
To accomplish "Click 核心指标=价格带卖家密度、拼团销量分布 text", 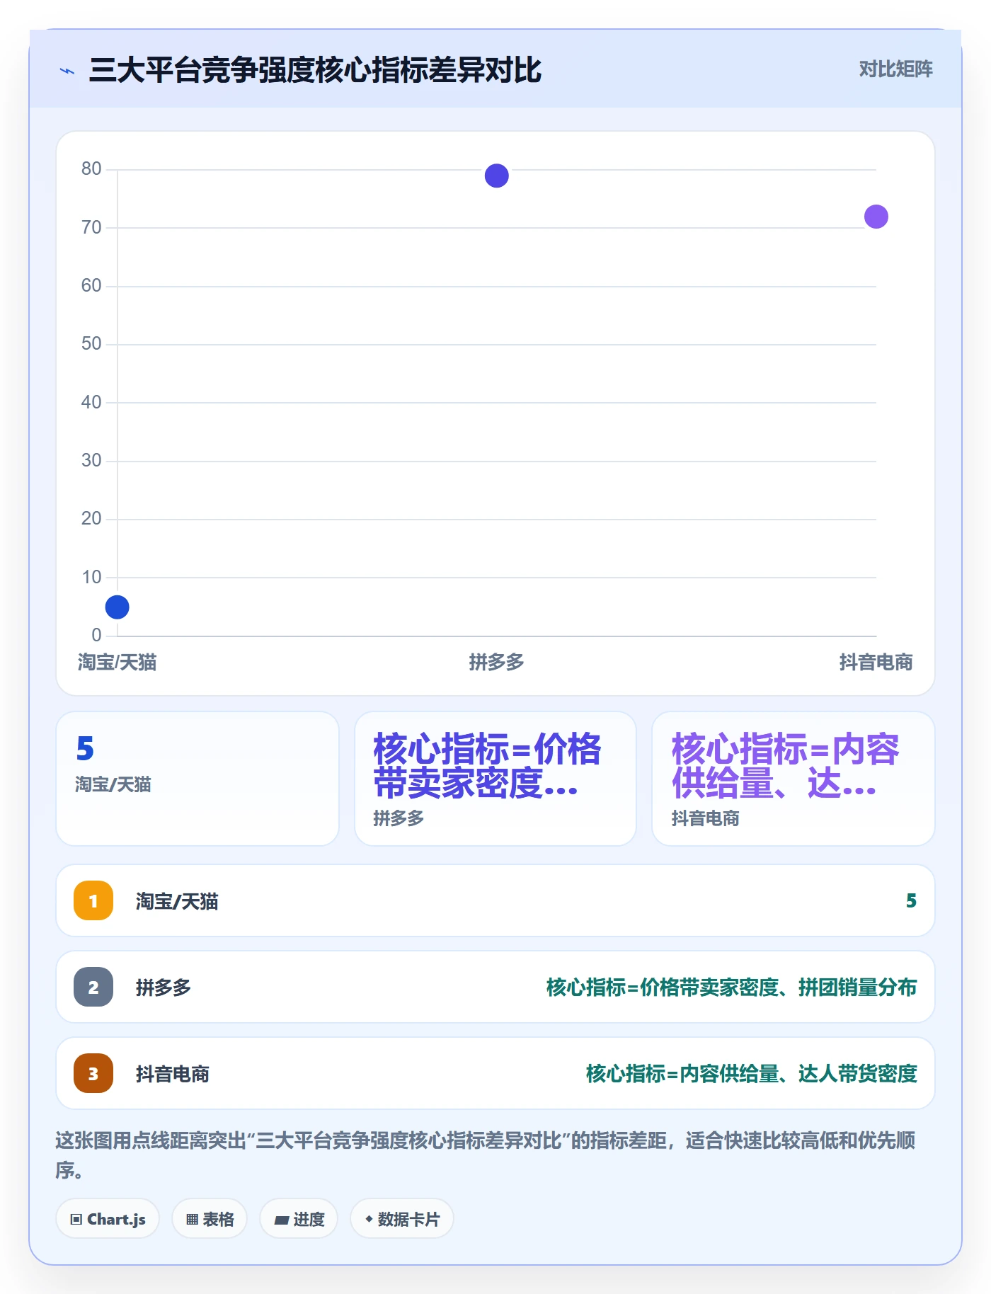I will click(x=731, y=987).
